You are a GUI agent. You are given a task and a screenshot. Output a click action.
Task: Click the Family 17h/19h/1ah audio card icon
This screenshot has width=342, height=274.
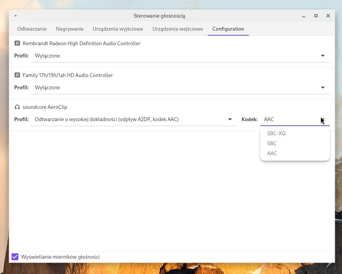17,75
